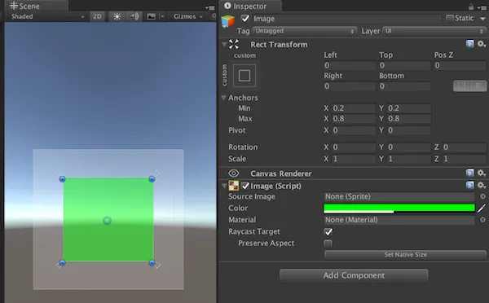Screen dimensions: 489x303
Task: Open the Shaded draw mode dropdown
Action: (x=47, y=16)
